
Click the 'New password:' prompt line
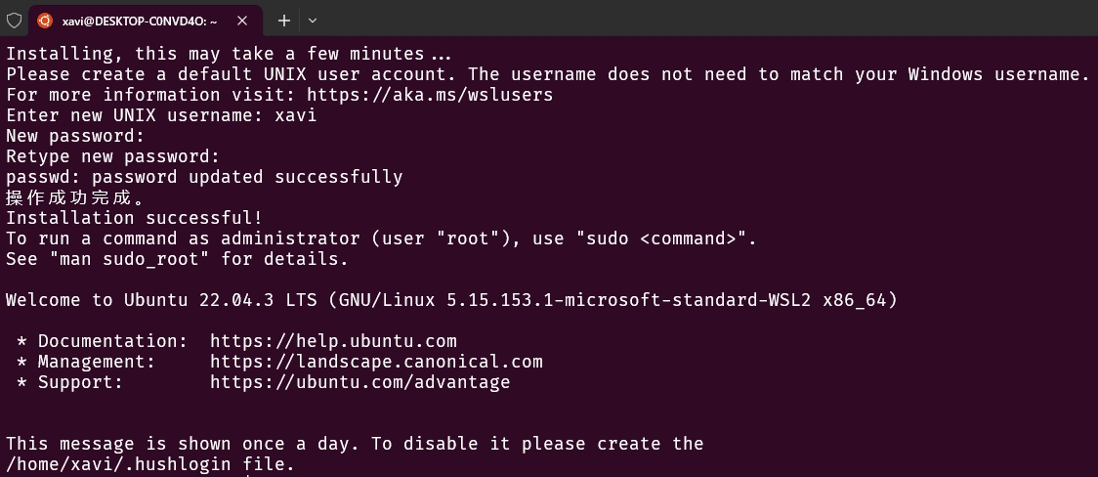tap(75, 136)
